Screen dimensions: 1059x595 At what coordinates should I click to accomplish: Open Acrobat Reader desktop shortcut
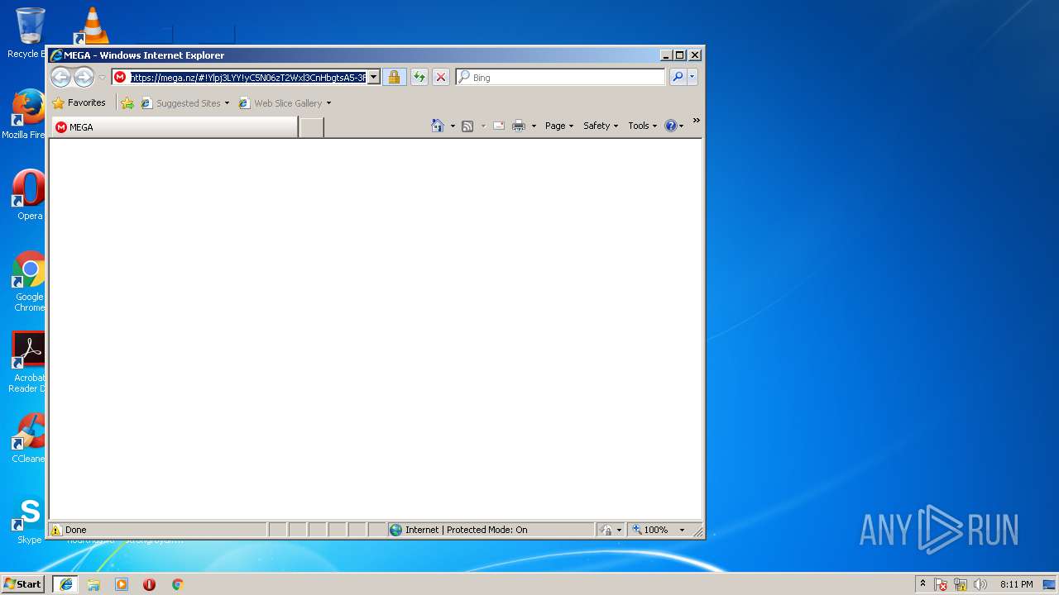click(27, 362)
